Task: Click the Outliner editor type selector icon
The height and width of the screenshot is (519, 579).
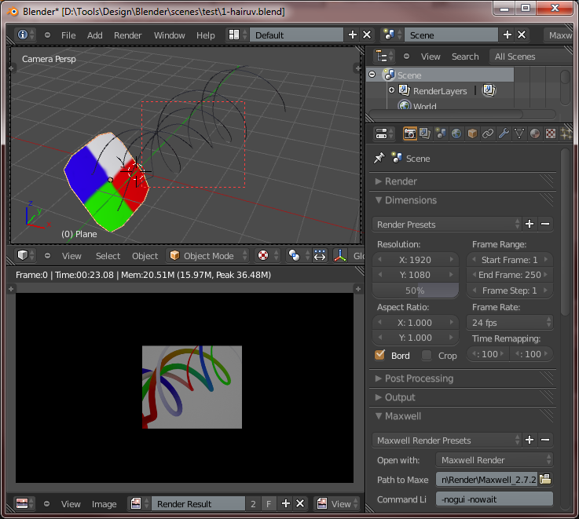Action: tap(384, 57)
